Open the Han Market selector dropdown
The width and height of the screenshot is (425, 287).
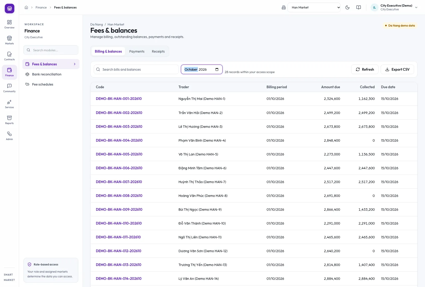click(314, 7)
